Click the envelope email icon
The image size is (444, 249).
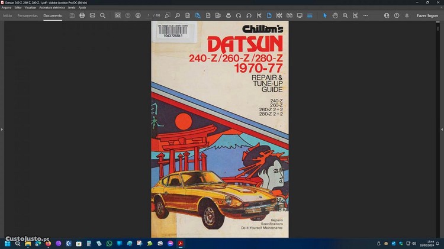(x=92, y=15)
